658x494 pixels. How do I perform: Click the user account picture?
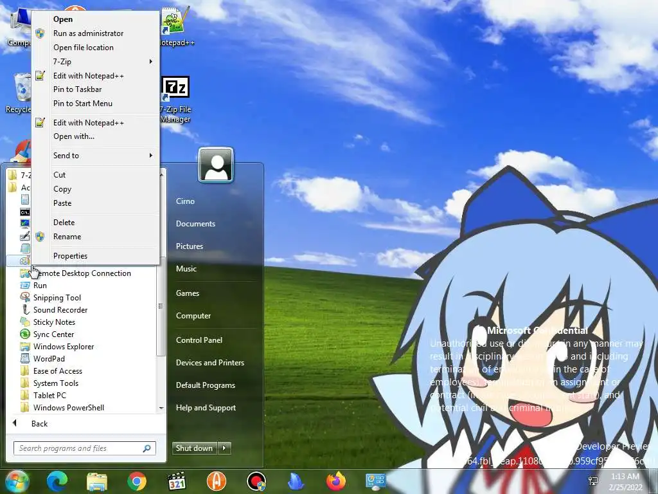[216, 165]
